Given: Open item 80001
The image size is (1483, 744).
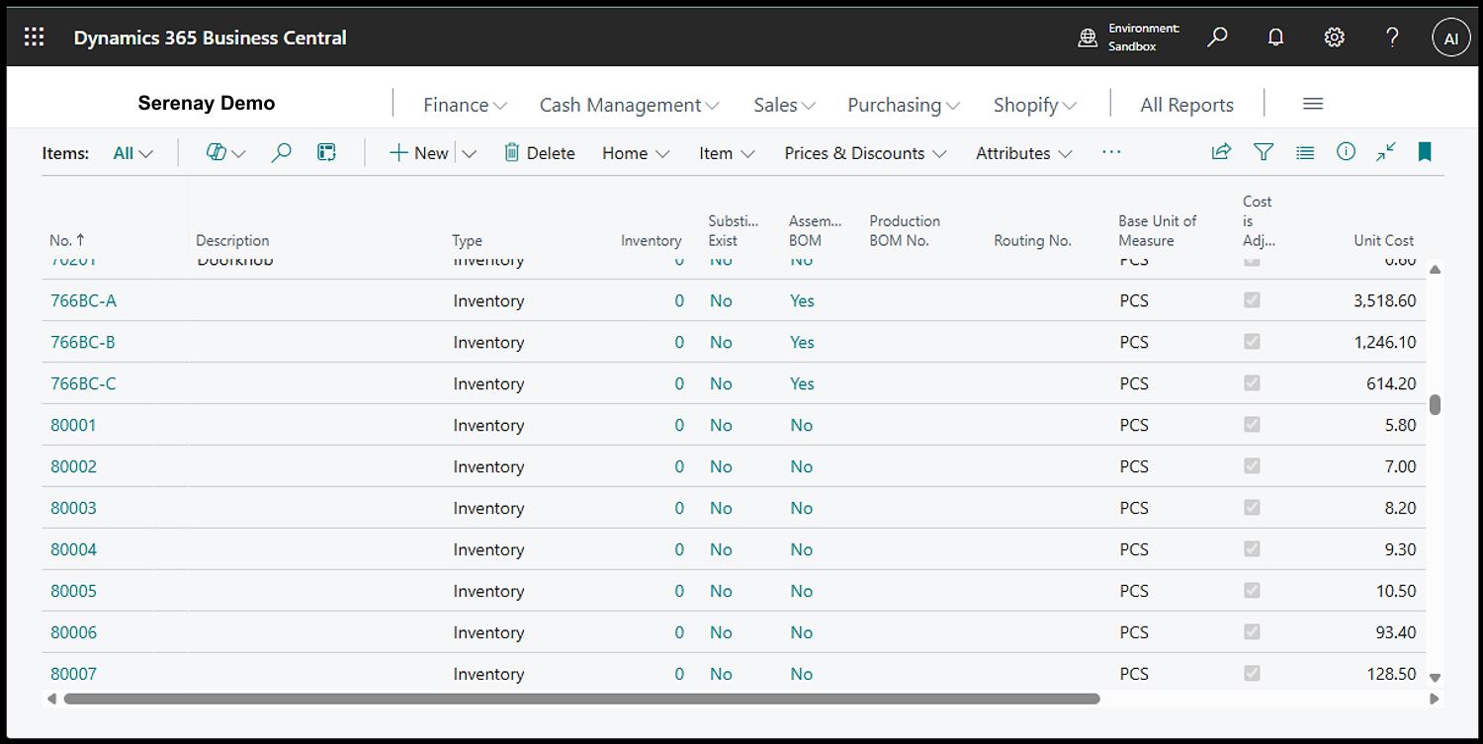Looking at the screenshot, I should pyautogui.click(x=73, y=425).
